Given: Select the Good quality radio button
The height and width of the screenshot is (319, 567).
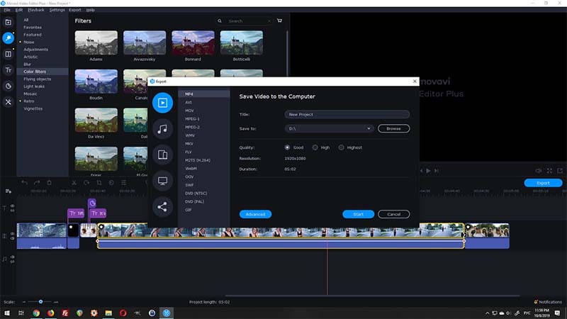Looking at the screenshot, I should coord(287,147).
